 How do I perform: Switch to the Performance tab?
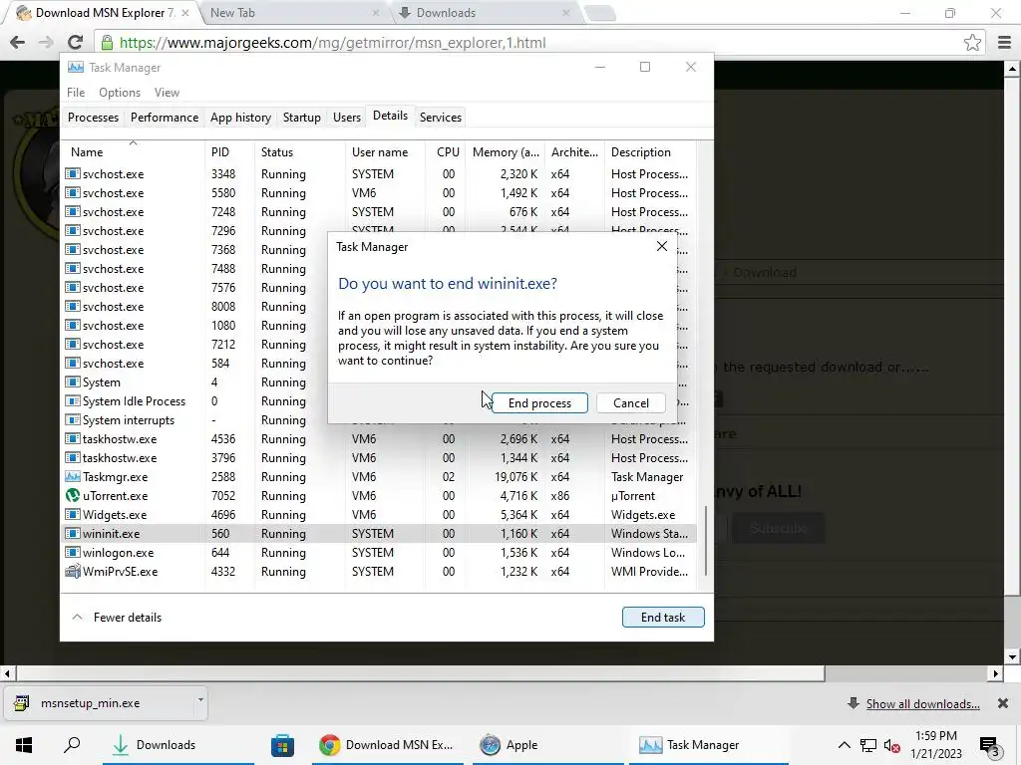pos(165,118)
